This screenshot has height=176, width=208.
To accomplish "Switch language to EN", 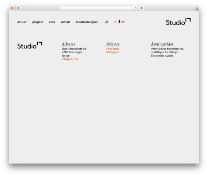I will (x=123, y=22).
